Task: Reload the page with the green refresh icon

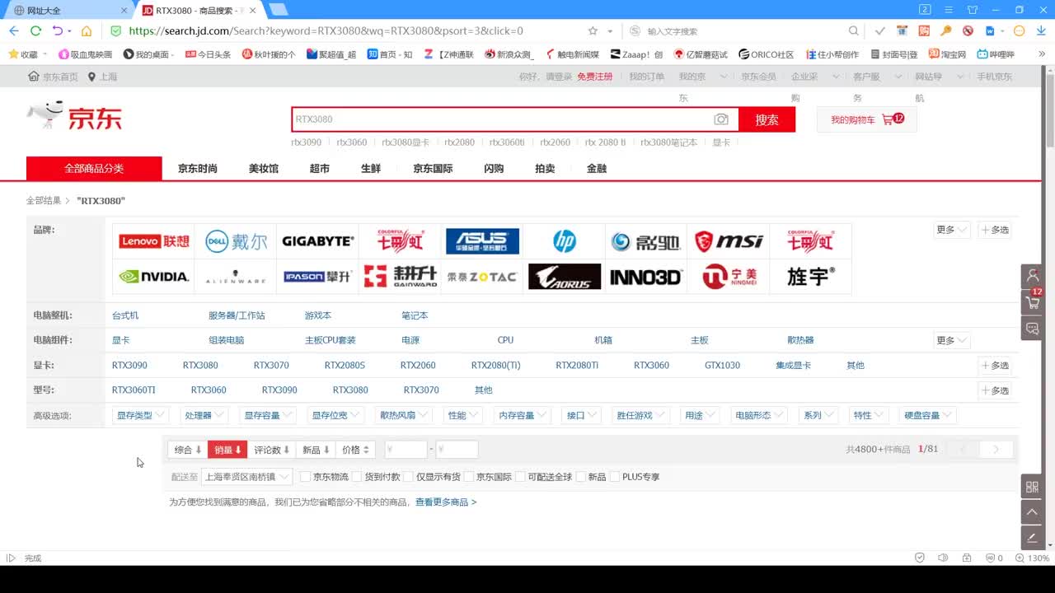Action: click(x=35, y=30)
